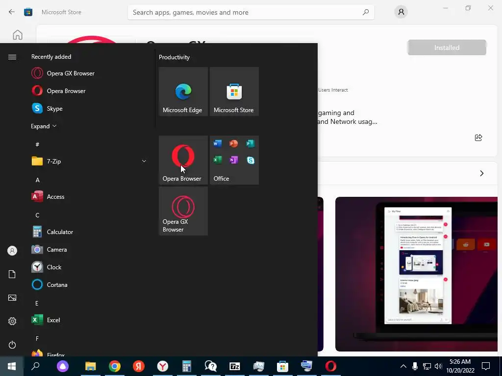This screenshot has height=376, width=502.
Task: Open Skype from the Recently added list
Action: (89, 108)
